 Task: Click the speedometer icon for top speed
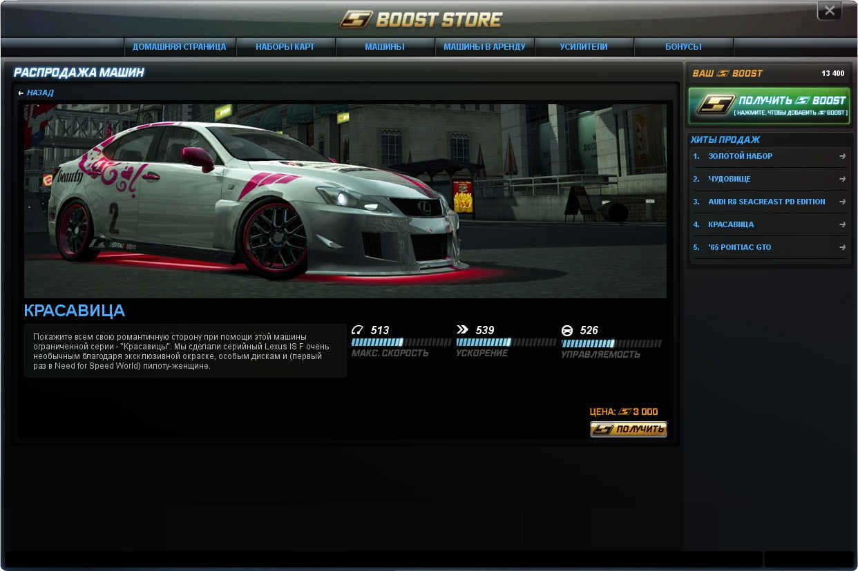357,330
